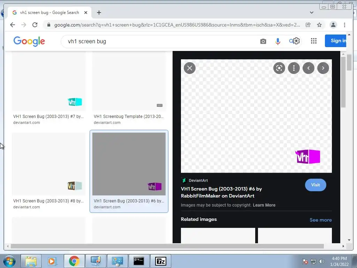Click the VH1 Screen Bug #7 caption
This screenshot has width=357, height=268.
click(x=48, y=117)
